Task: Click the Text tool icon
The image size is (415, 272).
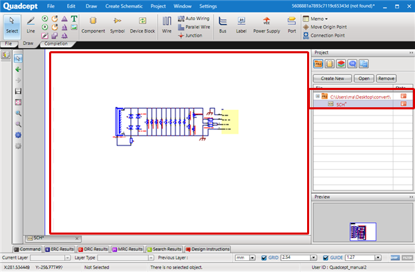Action: pyautogui.click(x=74, y=19)
